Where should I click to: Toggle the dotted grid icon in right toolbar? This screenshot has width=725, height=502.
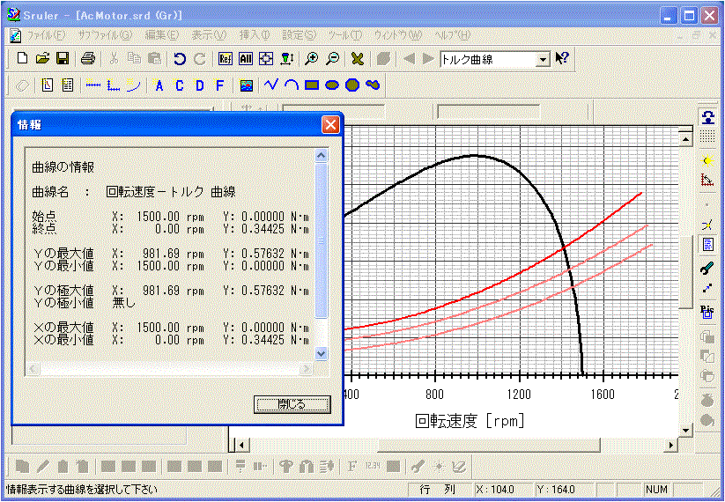coord(707,136)
